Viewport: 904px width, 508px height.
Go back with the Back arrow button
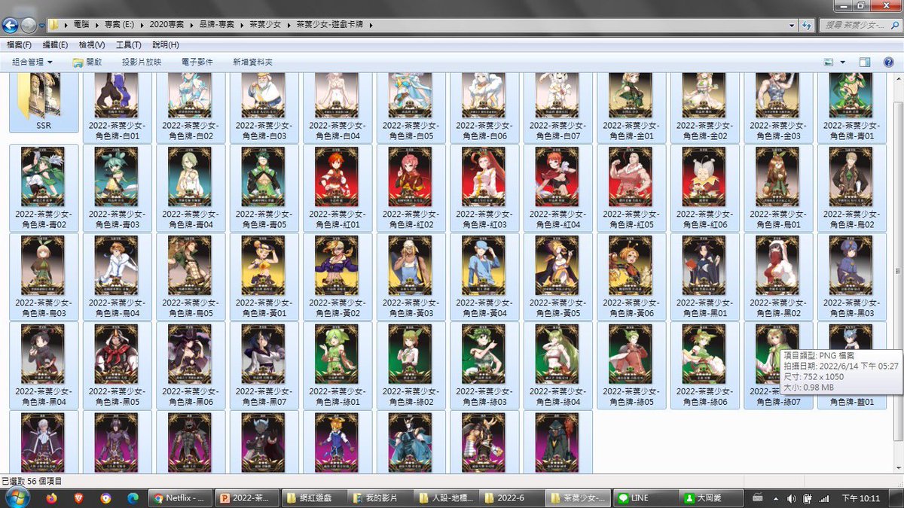click(x=11, y=25)
